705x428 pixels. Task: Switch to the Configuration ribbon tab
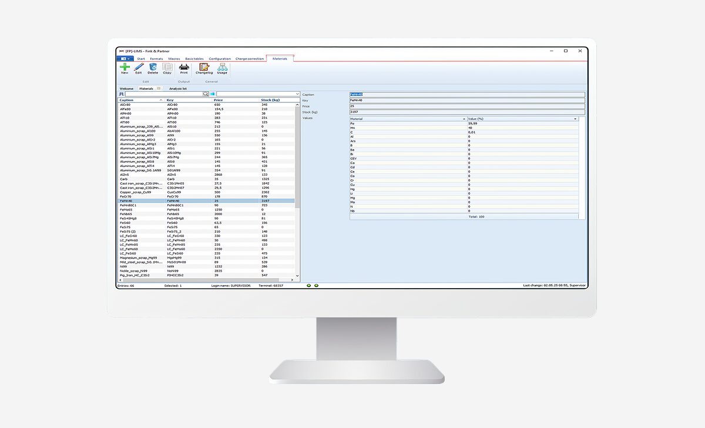tap(220, 59)
